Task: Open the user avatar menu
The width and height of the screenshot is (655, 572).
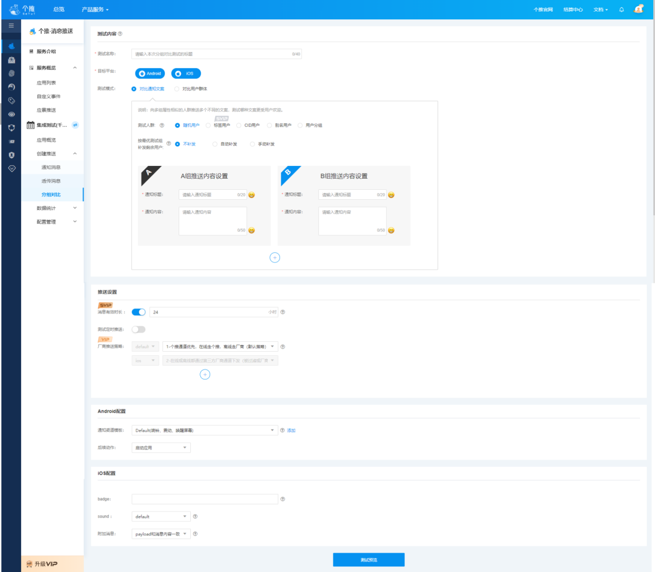Action: point(639,9)
